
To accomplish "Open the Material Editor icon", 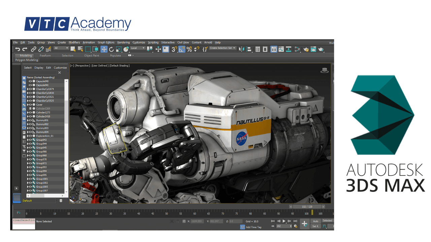I will point(297,49).
